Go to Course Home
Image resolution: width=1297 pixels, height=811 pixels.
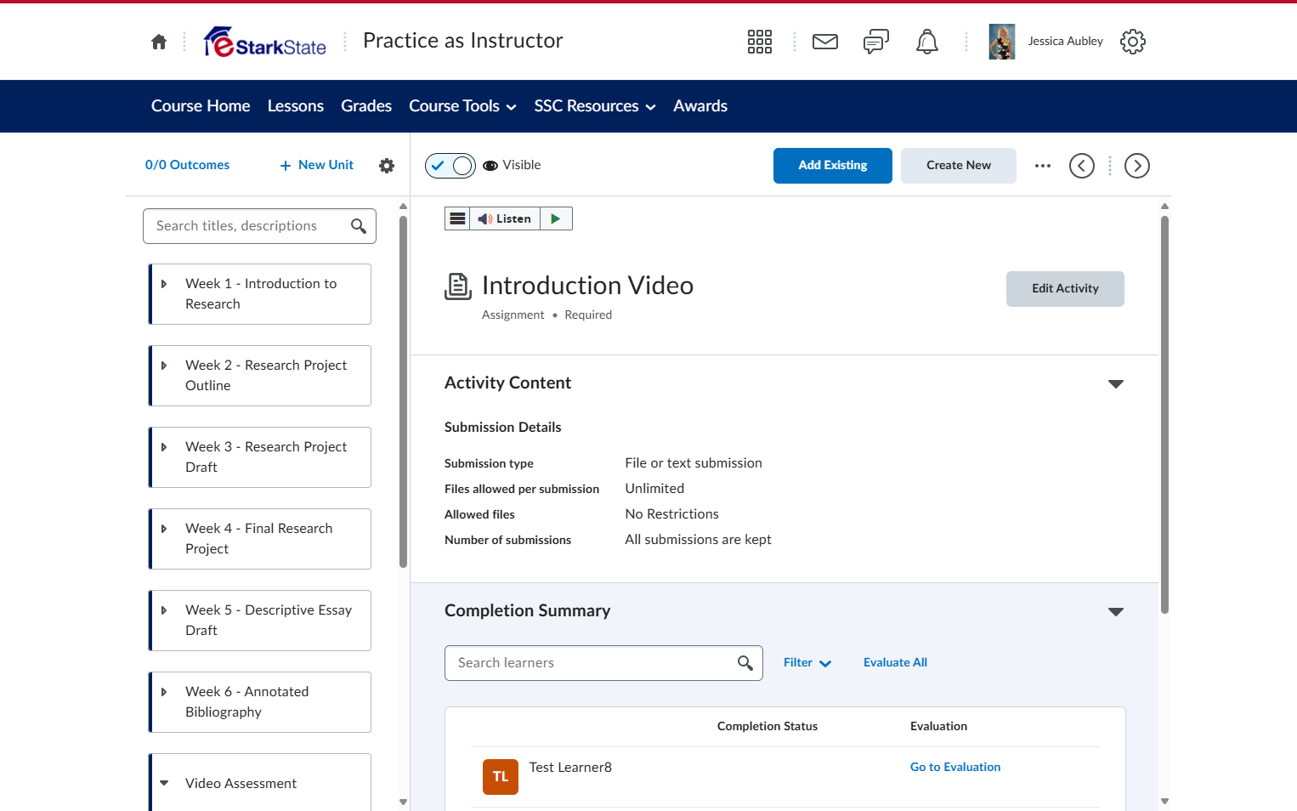coord(201,106)
